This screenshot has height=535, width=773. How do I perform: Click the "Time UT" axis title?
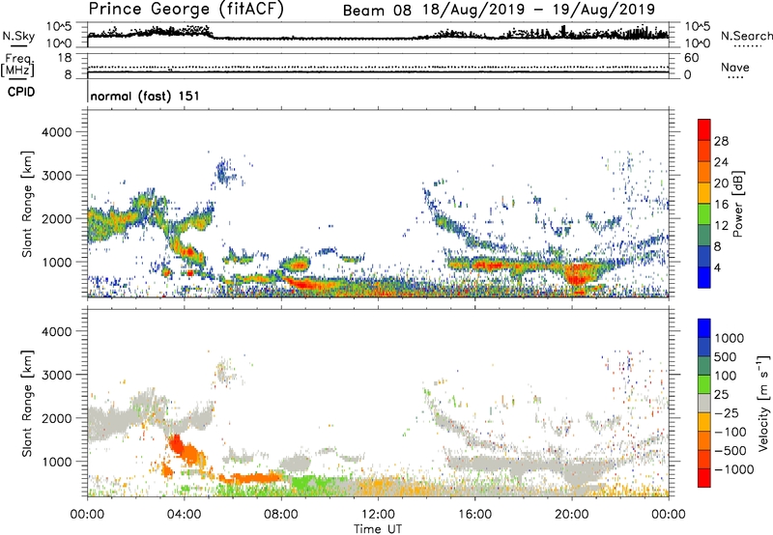pyautogui.click(x=378, y=529)
